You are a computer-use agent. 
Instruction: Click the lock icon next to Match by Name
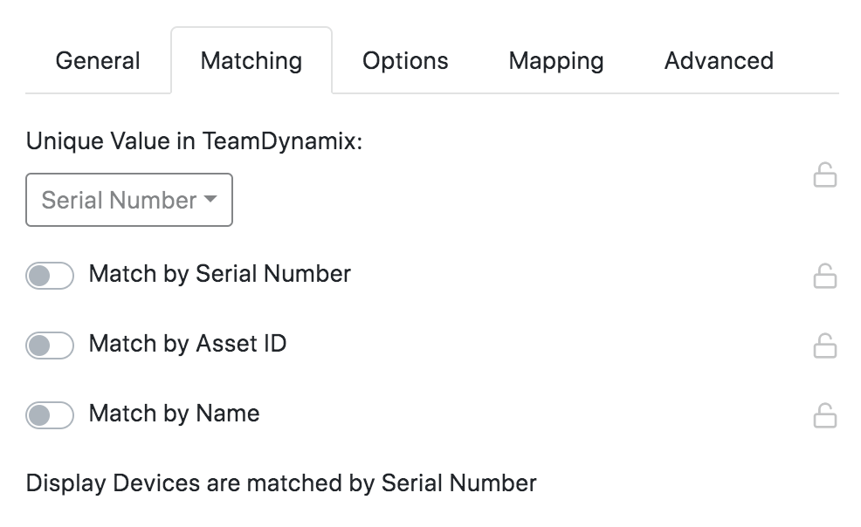pos(823,414)
